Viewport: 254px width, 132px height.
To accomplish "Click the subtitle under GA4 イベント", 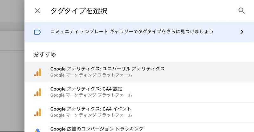I will click(91, 115).
